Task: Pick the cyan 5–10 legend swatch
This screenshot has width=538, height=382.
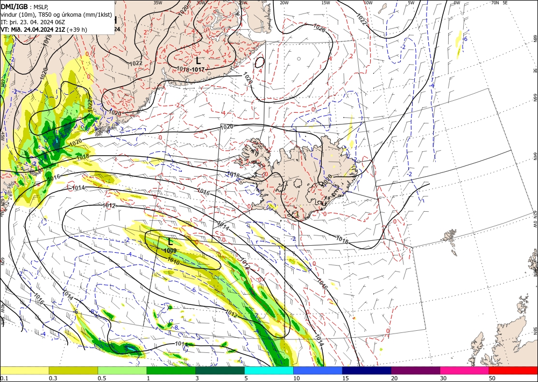Action: click(269, 370)
